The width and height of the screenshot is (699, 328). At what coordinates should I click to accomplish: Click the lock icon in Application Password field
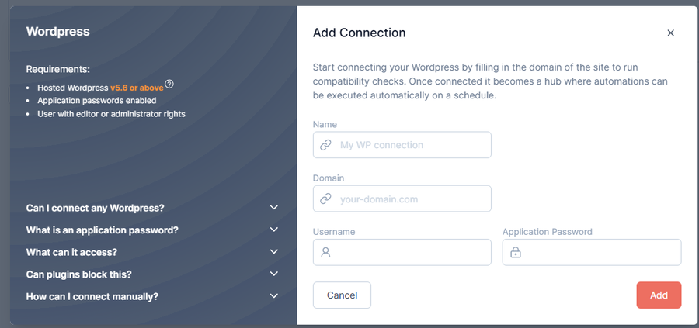(516, 252)
